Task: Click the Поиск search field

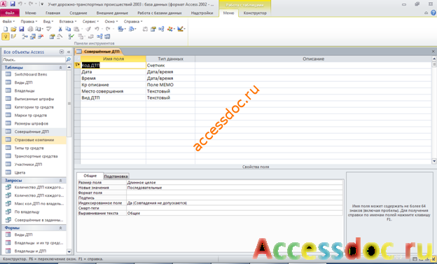Action: [x=34, y=60]
